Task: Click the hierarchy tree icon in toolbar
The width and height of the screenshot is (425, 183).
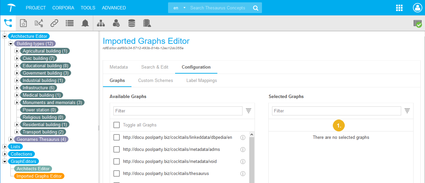Action: pyautogui.click(x=101, y=23)
